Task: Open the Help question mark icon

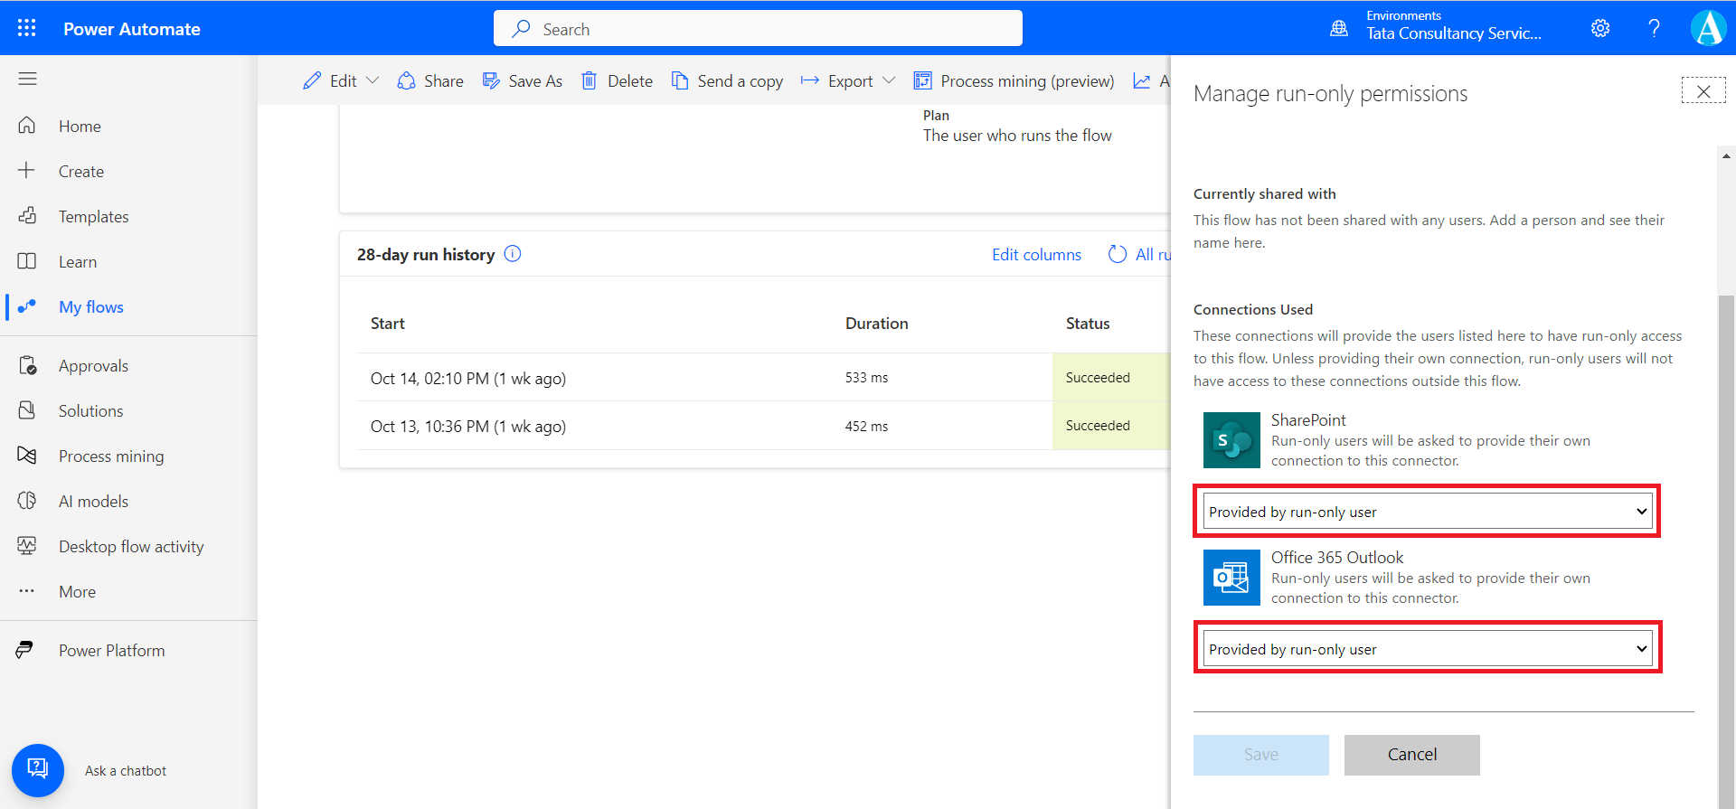Action: pyautogui.click(x=1654, y=28)
